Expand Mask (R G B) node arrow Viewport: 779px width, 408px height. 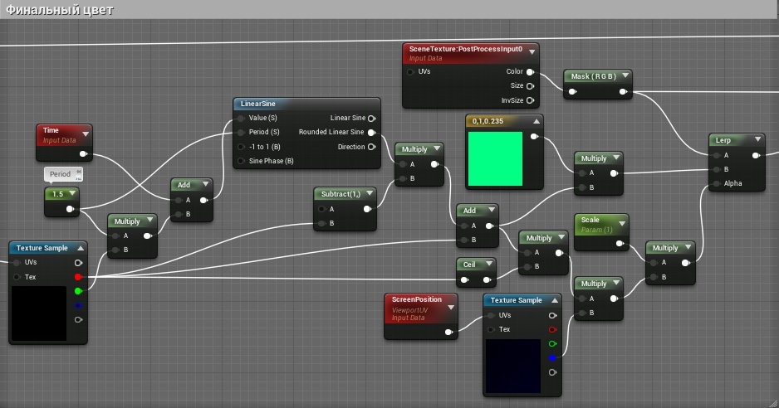(625, 75)
